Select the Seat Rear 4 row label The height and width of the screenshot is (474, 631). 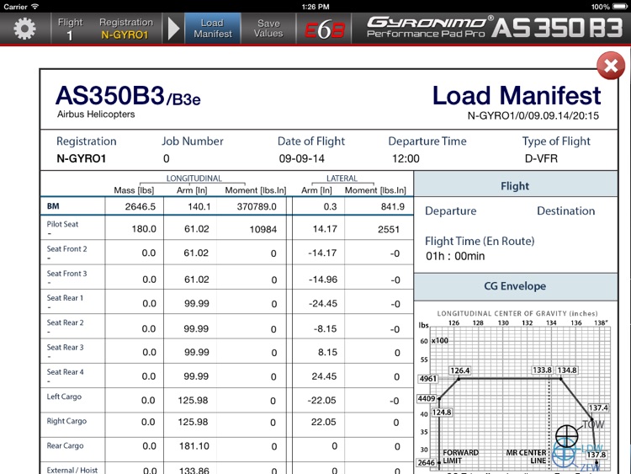65,372
